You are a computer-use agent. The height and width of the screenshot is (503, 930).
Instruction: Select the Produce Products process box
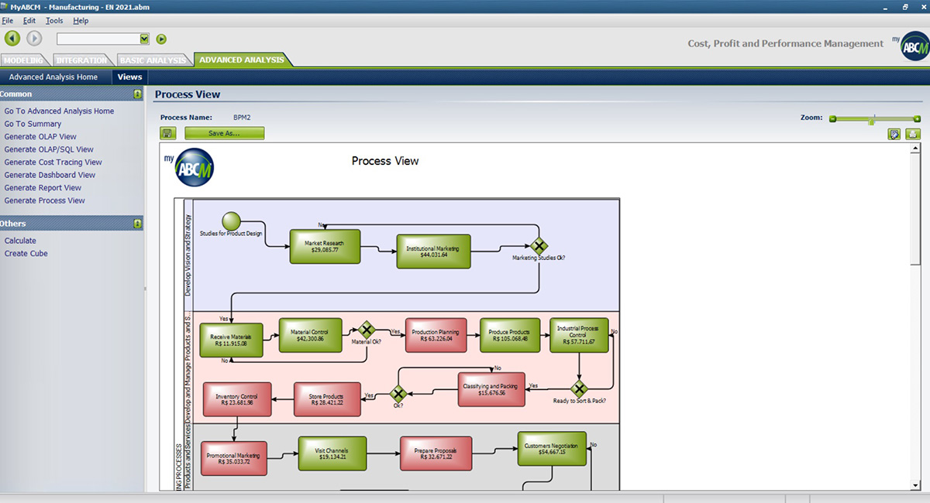509,335
